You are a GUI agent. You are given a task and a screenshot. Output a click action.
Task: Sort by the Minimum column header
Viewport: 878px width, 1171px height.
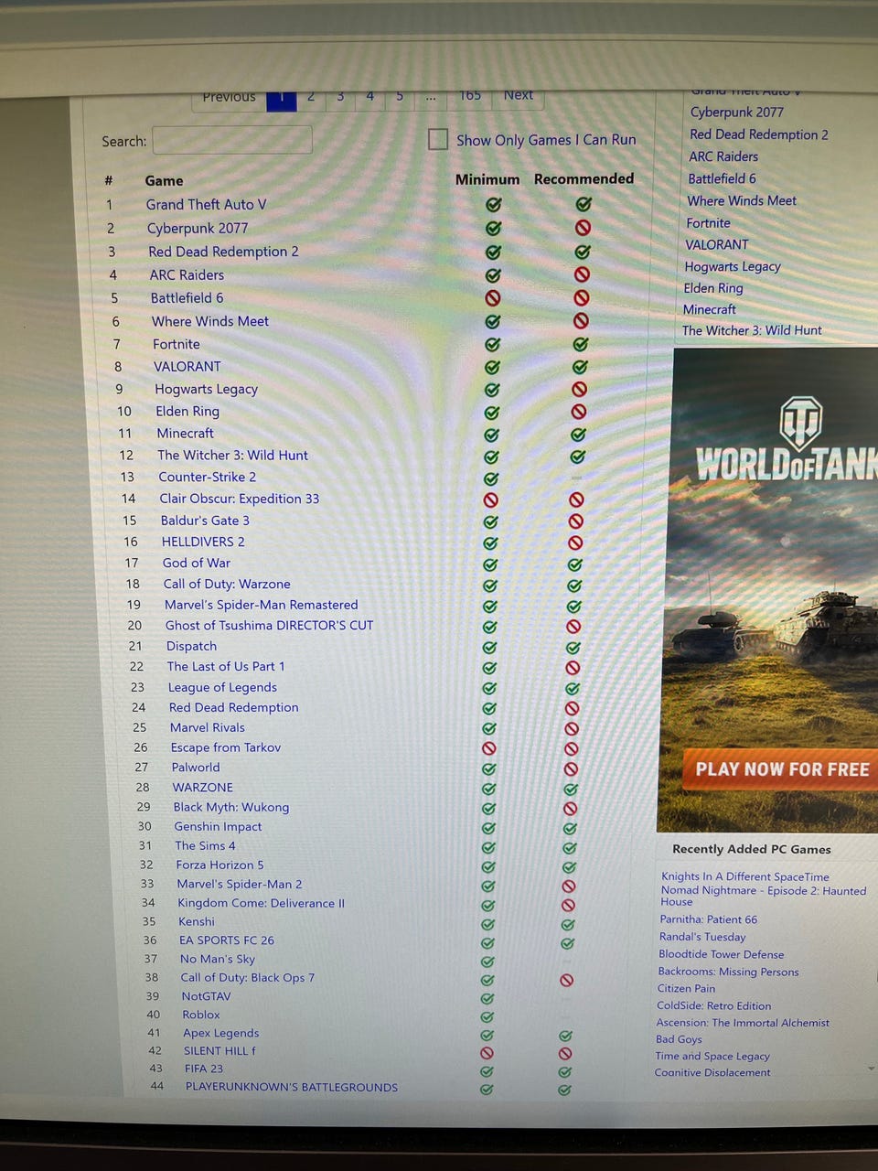[487, 179]
